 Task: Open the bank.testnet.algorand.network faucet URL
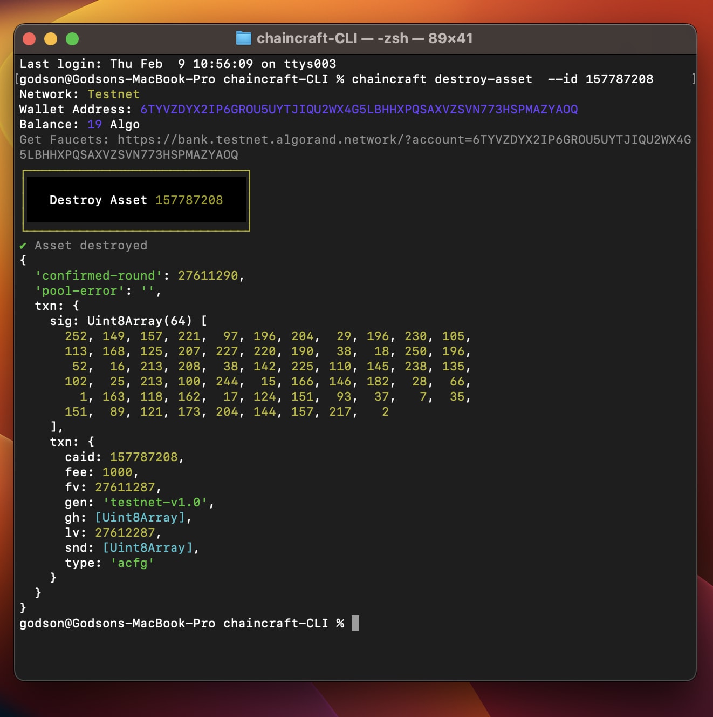pyautogui.click(x=355, y=147)
